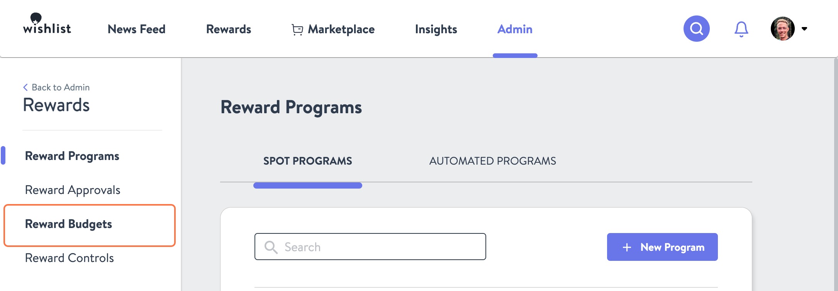Open the News Feed page
The height and width of the screenshot is (291, 838).
[x=137, y=29]
